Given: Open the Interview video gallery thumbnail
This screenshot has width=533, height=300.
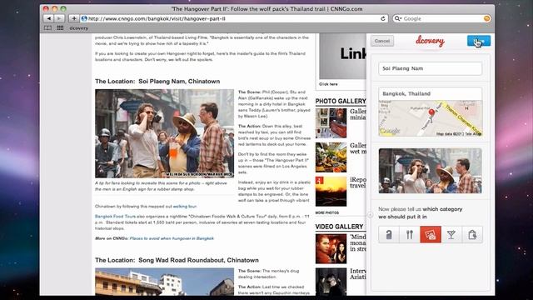Looking at the screenshot, I should (331, 282).
